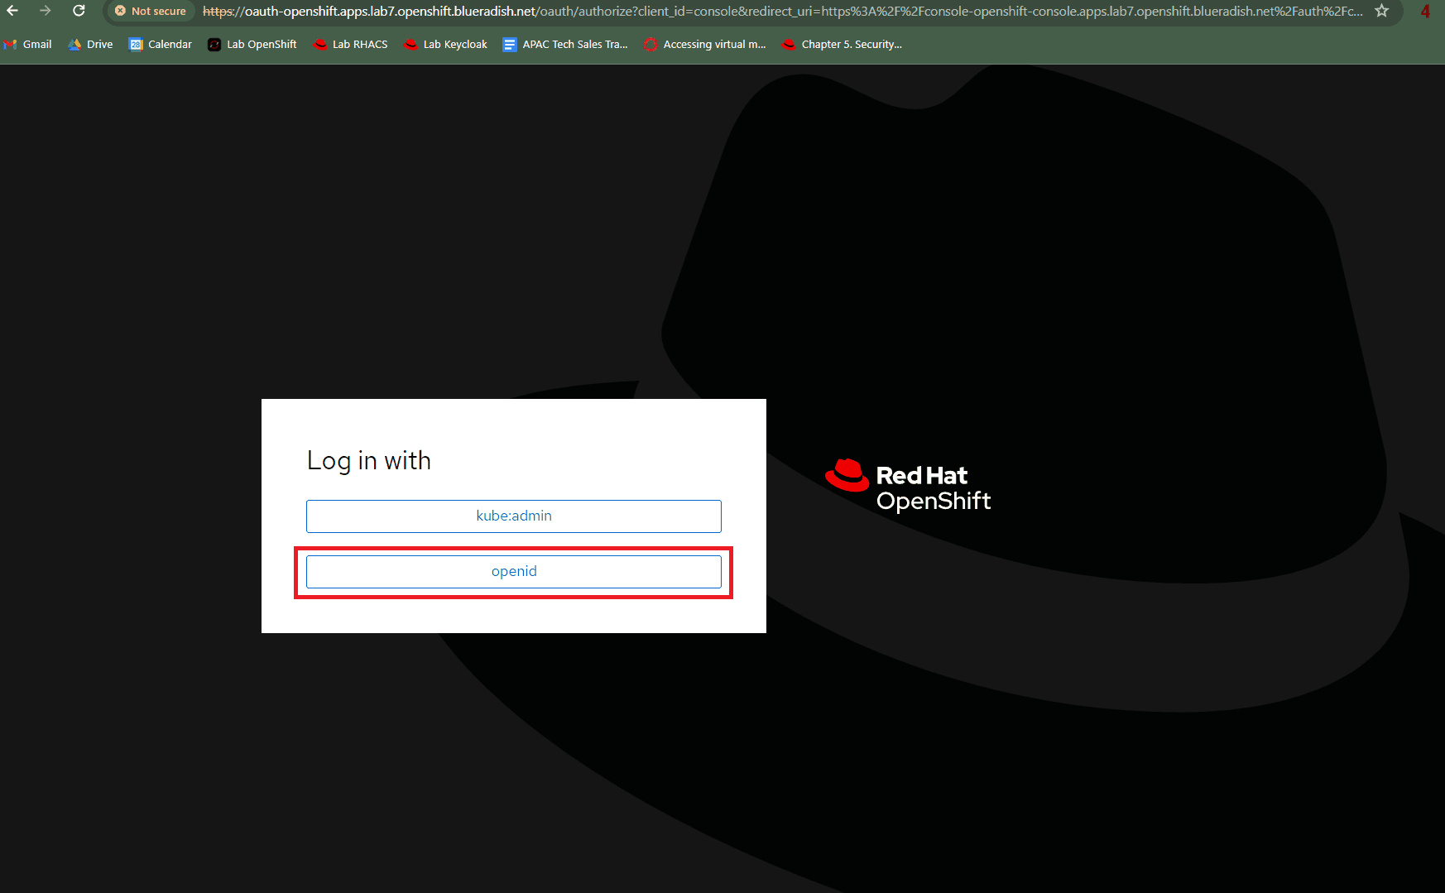The image size is (1445, 893).
Task: Open the Not secure site info
Action: [151, 11]
